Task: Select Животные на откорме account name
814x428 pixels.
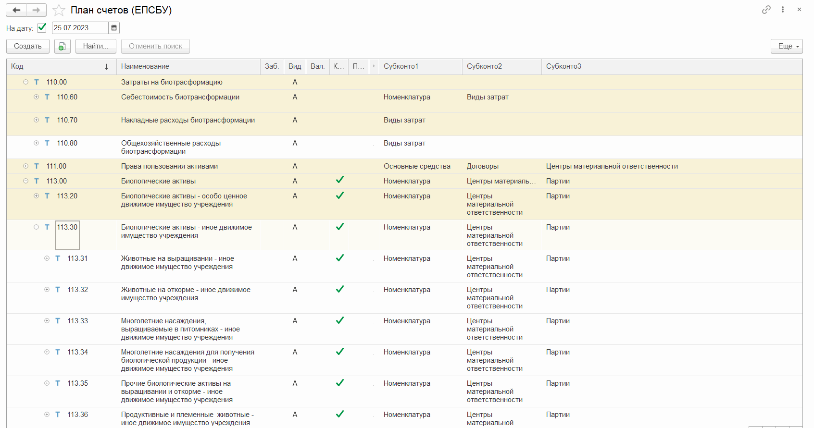Action: pyautogui.click(x=186, y=294)
